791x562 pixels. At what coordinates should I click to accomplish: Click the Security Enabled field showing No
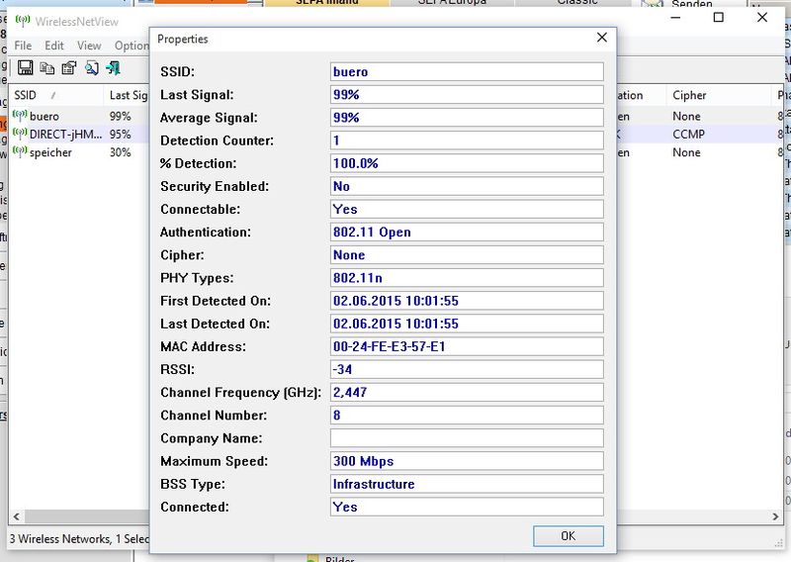click(x=467, y=186)
